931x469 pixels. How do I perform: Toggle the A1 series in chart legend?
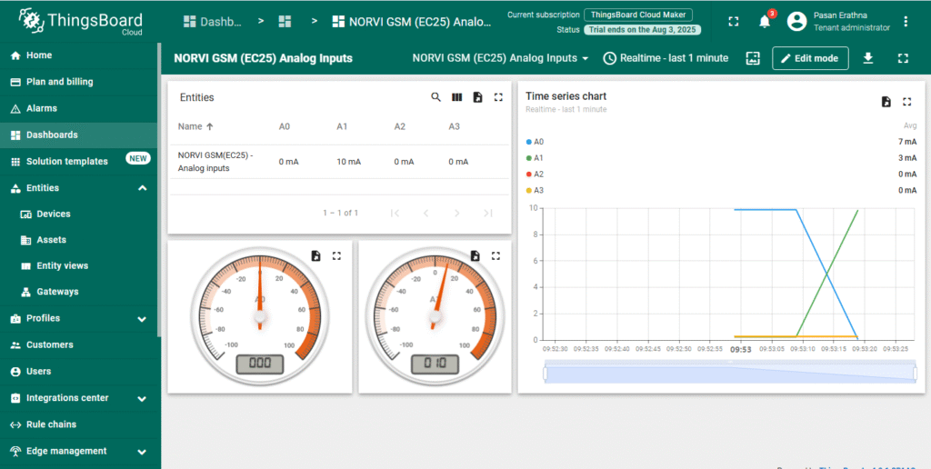click(x=535, y=158)
